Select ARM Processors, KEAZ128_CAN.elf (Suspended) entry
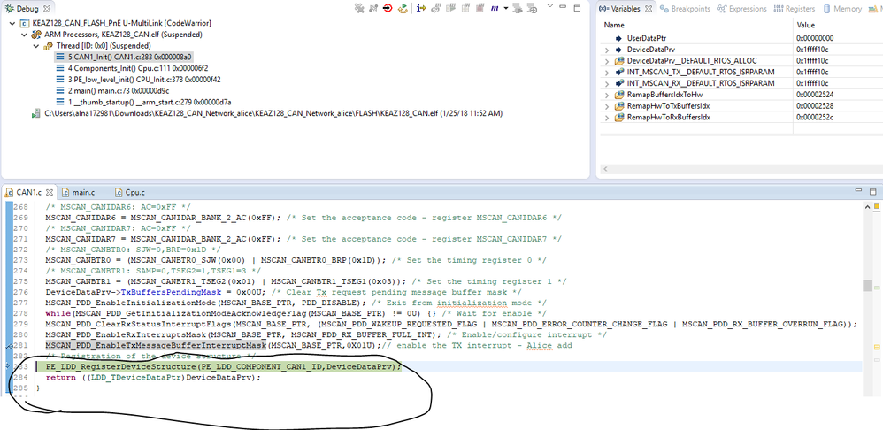 tap(117, 35)
